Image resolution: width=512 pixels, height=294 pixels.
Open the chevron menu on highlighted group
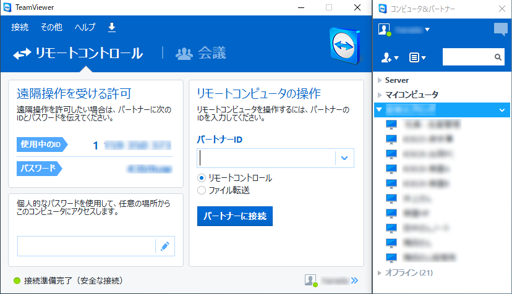(502, 111)
